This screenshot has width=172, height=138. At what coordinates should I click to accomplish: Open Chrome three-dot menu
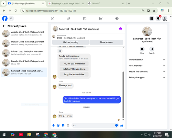(168, 11)
